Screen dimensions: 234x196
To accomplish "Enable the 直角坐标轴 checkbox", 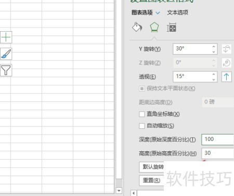I will tap(142, 114).
